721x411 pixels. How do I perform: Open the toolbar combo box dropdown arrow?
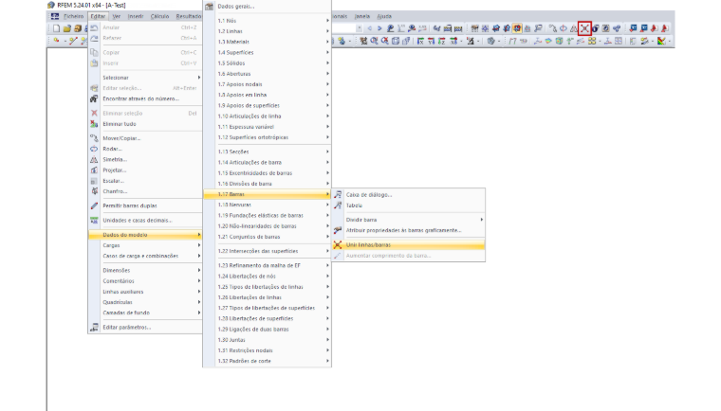360,28
